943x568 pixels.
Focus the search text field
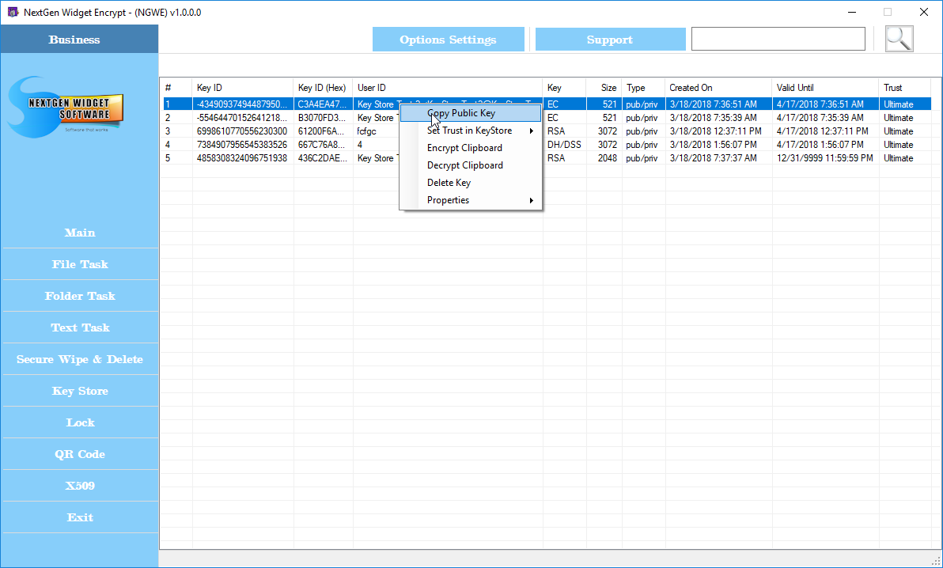(778, 39)
